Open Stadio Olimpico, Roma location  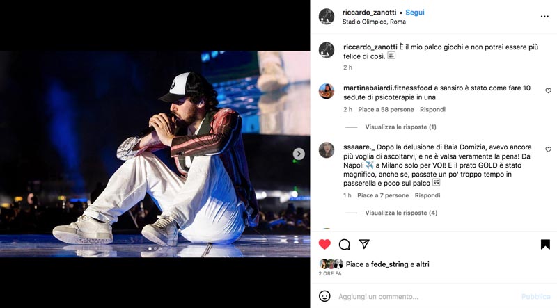pyautogui.click(x=374, y=22)
